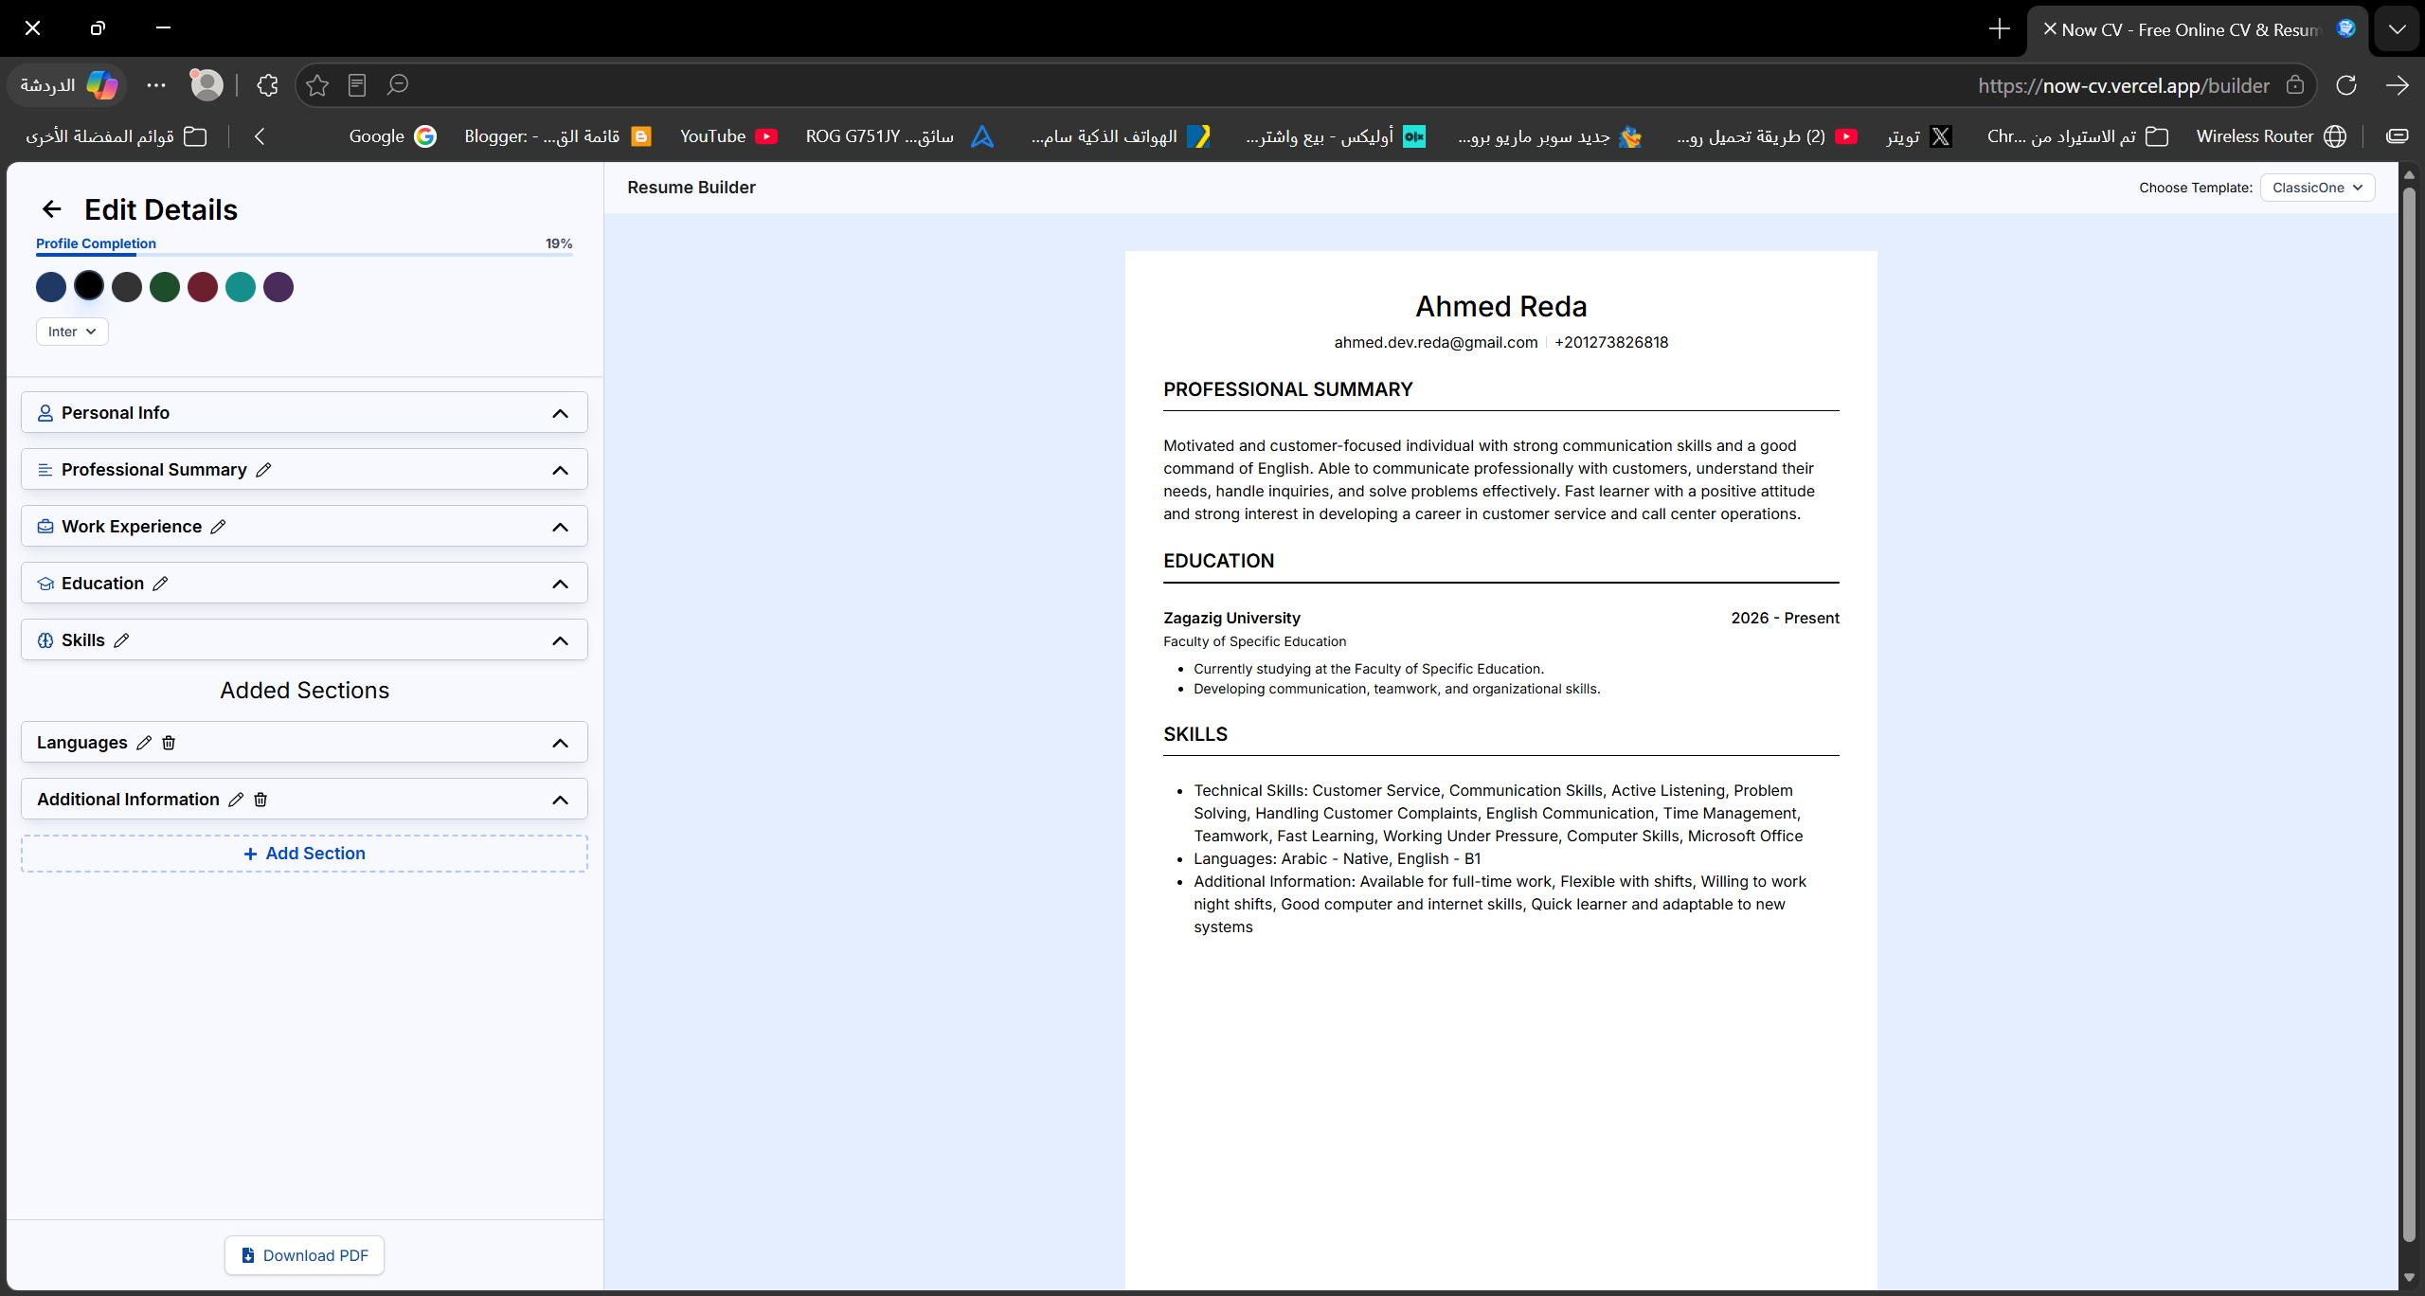Viewport: 2425px width, 1296px height.
Task: Click the pencil icon next to Work Experience
Action: (218, 527)
